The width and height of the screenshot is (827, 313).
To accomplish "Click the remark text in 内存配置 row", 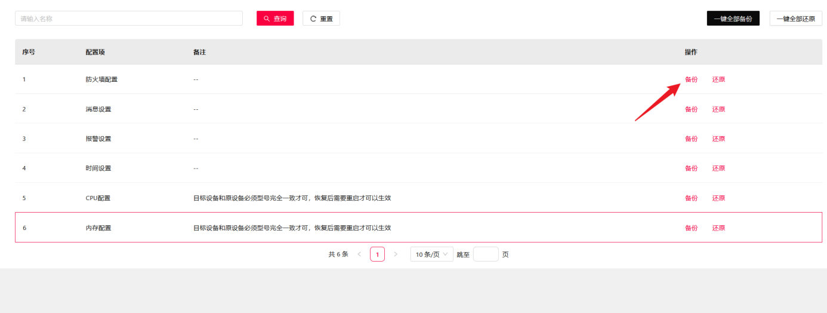I will pyautogui.click(x=292, y=228).
